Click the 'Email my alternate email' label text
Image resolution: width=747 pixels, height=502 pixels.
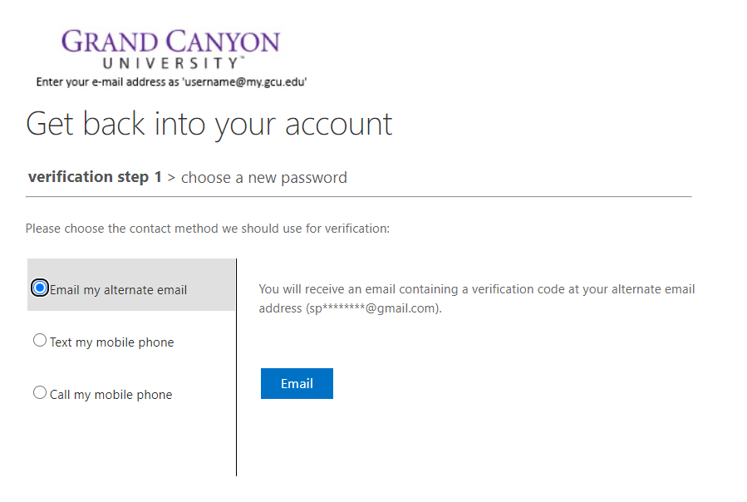118,290
